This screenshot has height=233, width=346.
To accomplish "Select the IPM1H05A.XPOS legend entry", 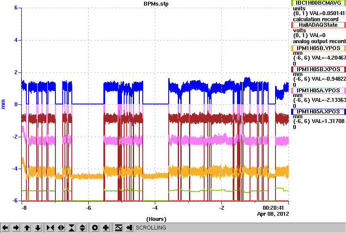I will tap(318, 112).
